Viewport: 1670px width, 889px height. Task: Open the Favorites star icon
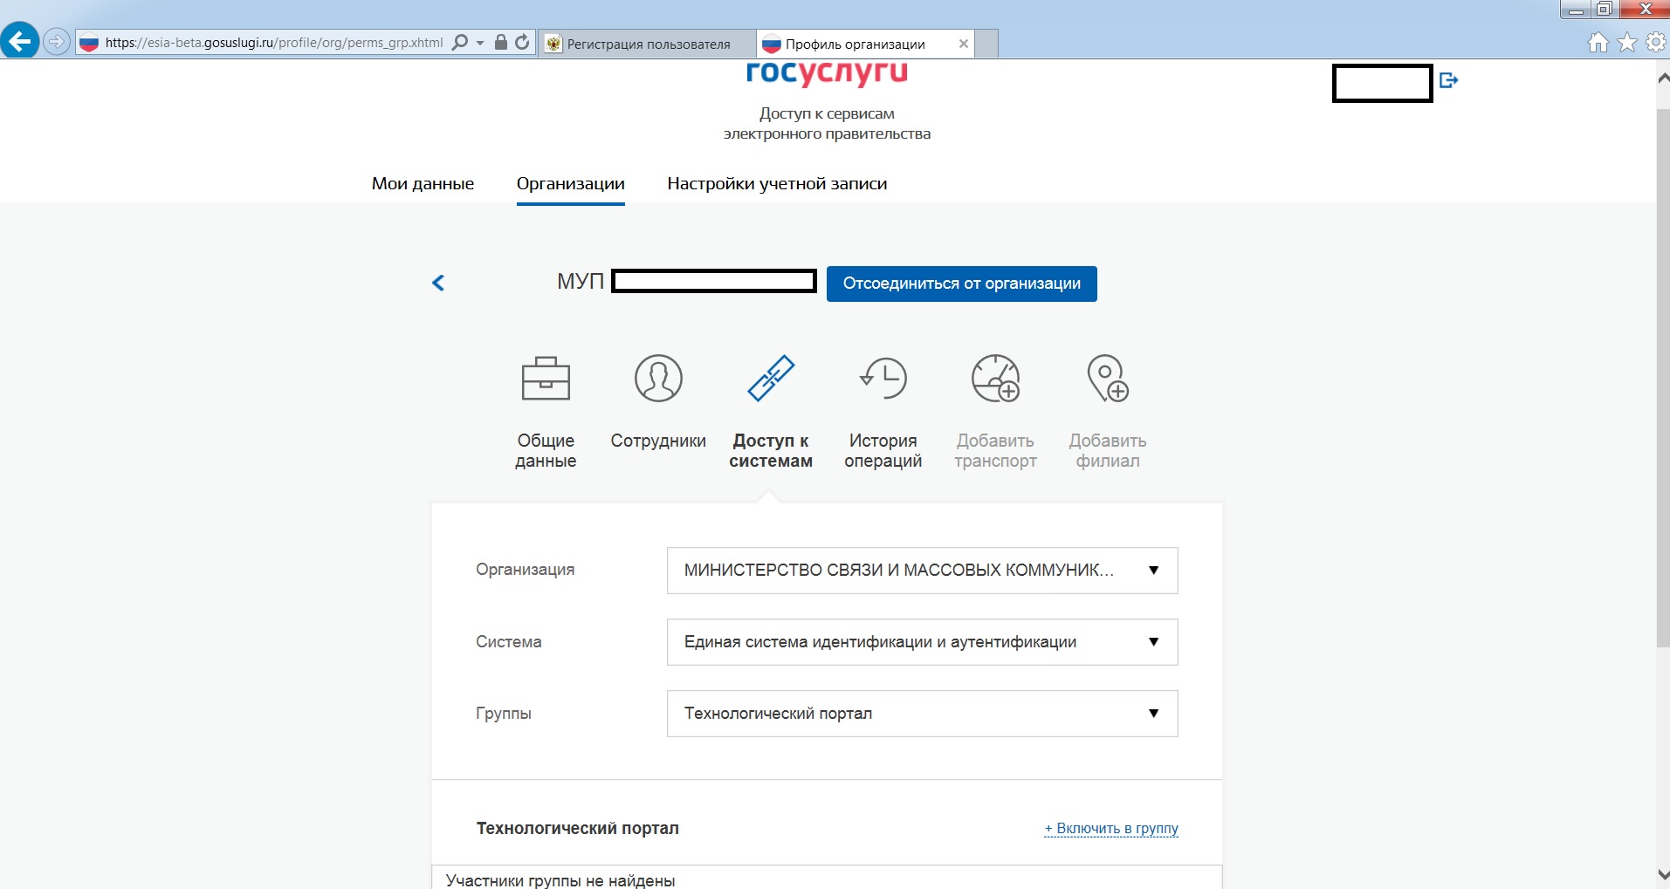(1627, 42)
